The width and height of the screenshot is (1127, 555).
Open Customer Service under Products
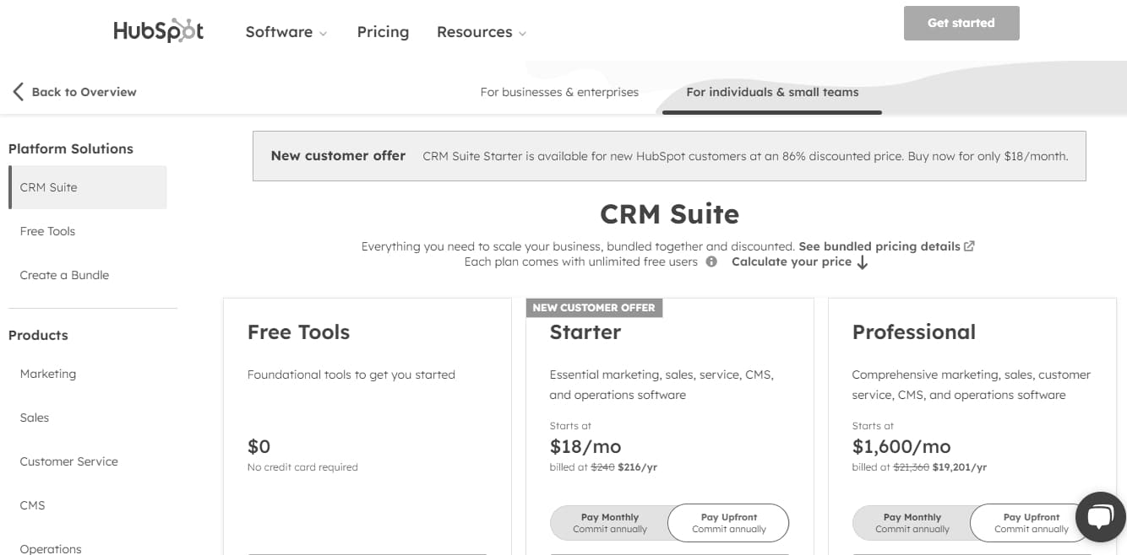point(69,461)
